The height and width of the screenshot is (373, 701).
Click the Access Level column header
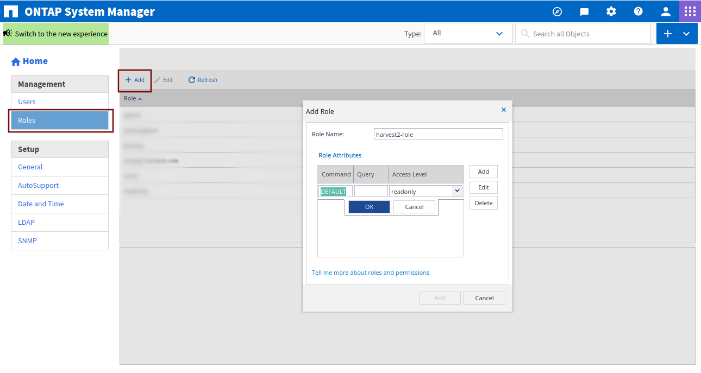pyautogui.click(x=427, y=174)
